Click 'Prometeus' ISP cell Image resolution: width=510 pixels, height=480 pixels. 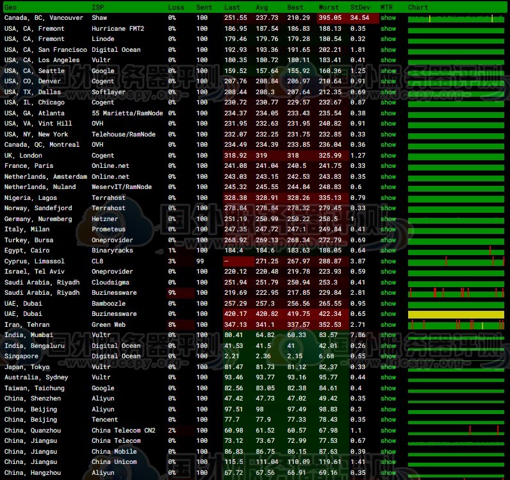(108, 229)
